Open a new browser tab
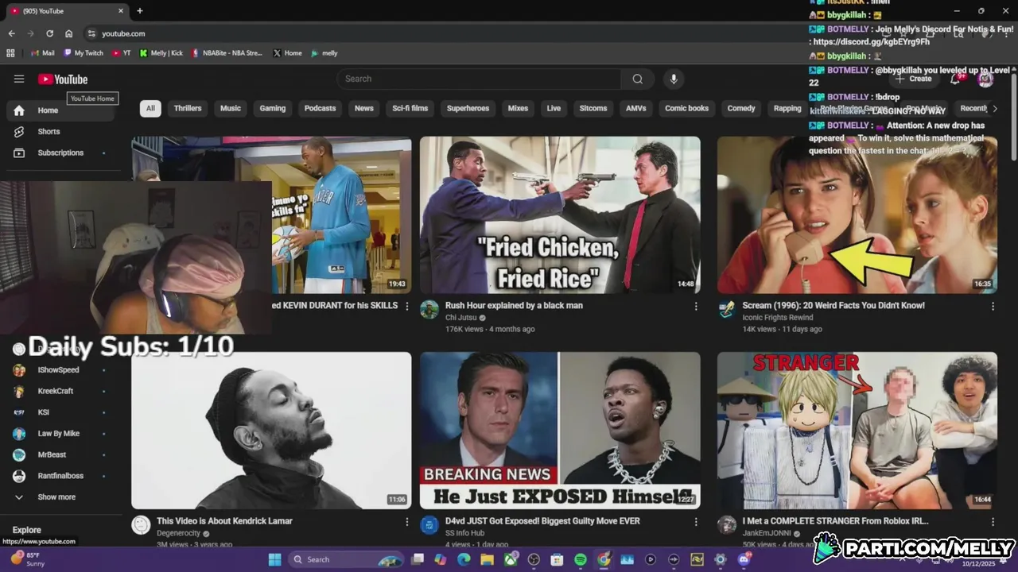1018x572 pixels. click(x=140, y=11)
